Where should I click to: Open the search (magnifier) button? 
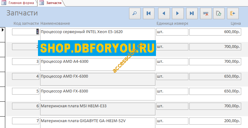135,14
